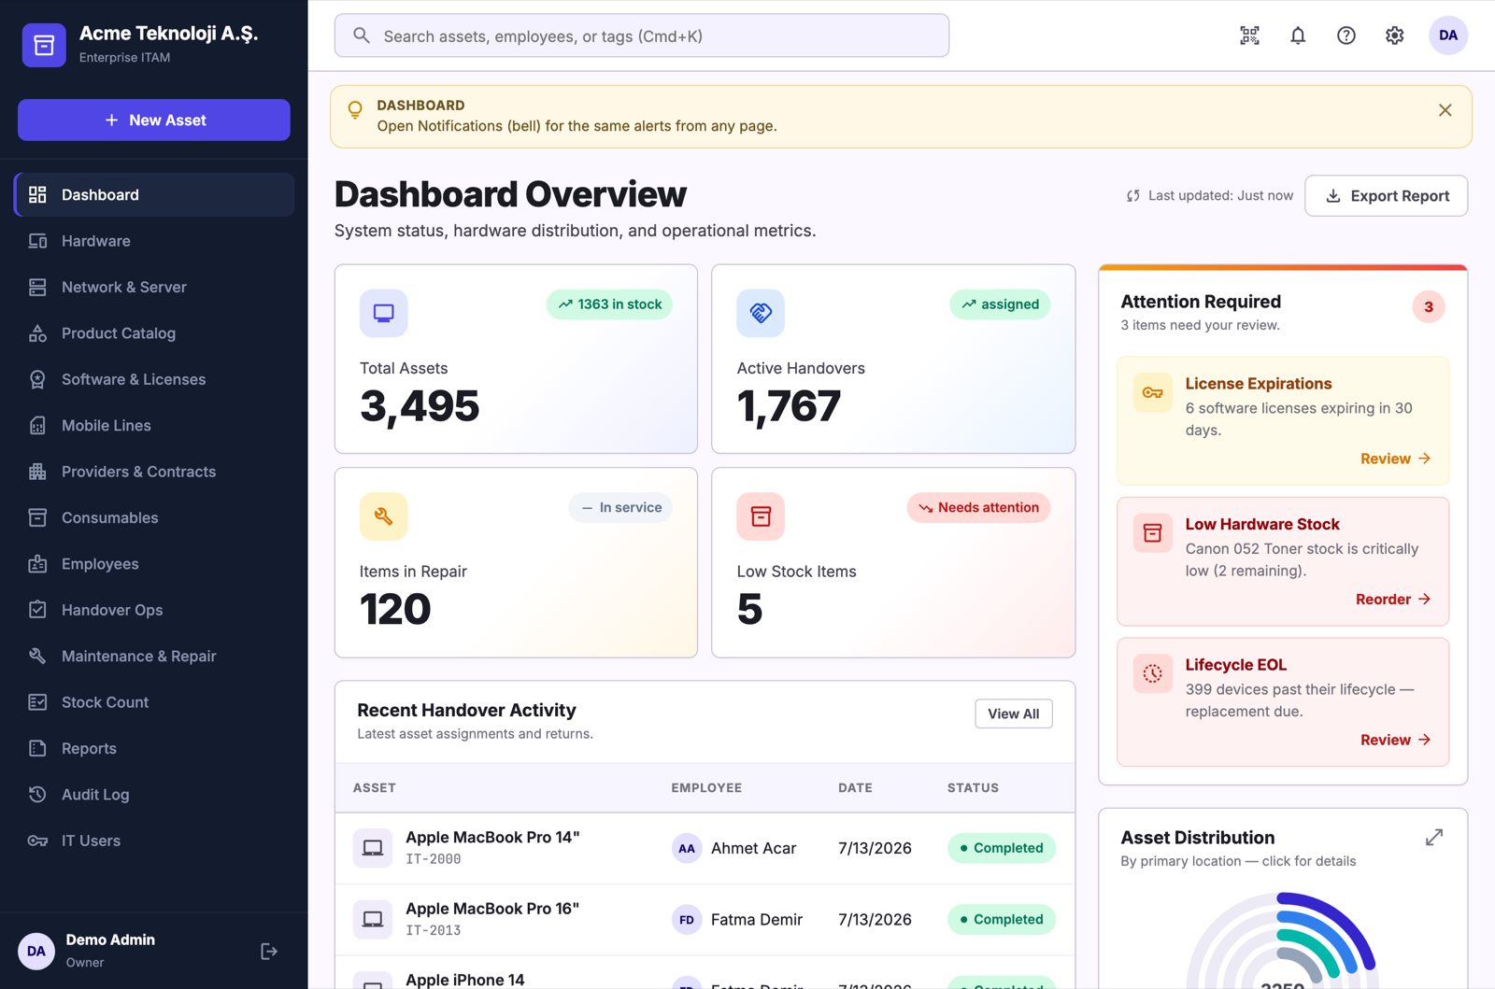Click the Total Assets monitor icon
This screenshot has height=989, width=1495.
(x=384, y=313)
